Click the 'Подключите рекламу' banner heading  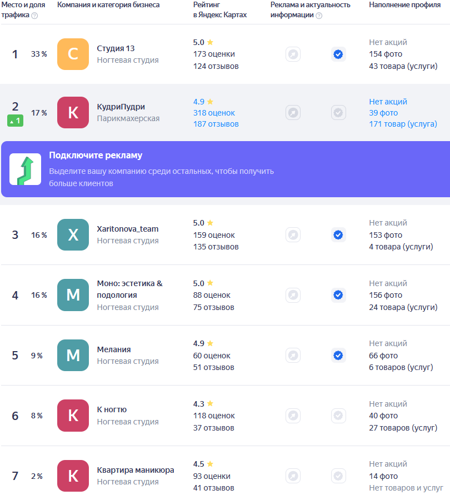pyautogui.click(x=96, y=156)
